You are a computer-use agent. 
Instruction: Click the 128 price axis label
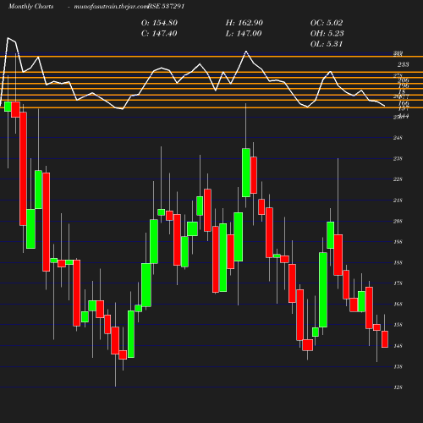398,387
